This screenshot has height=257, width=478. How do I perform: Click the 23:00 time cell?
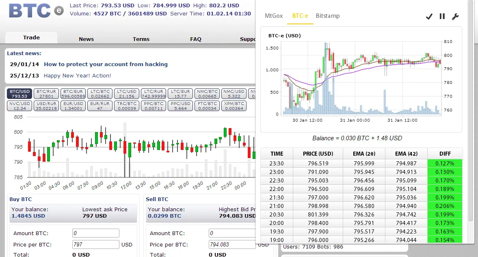click(x=277, y=172)
